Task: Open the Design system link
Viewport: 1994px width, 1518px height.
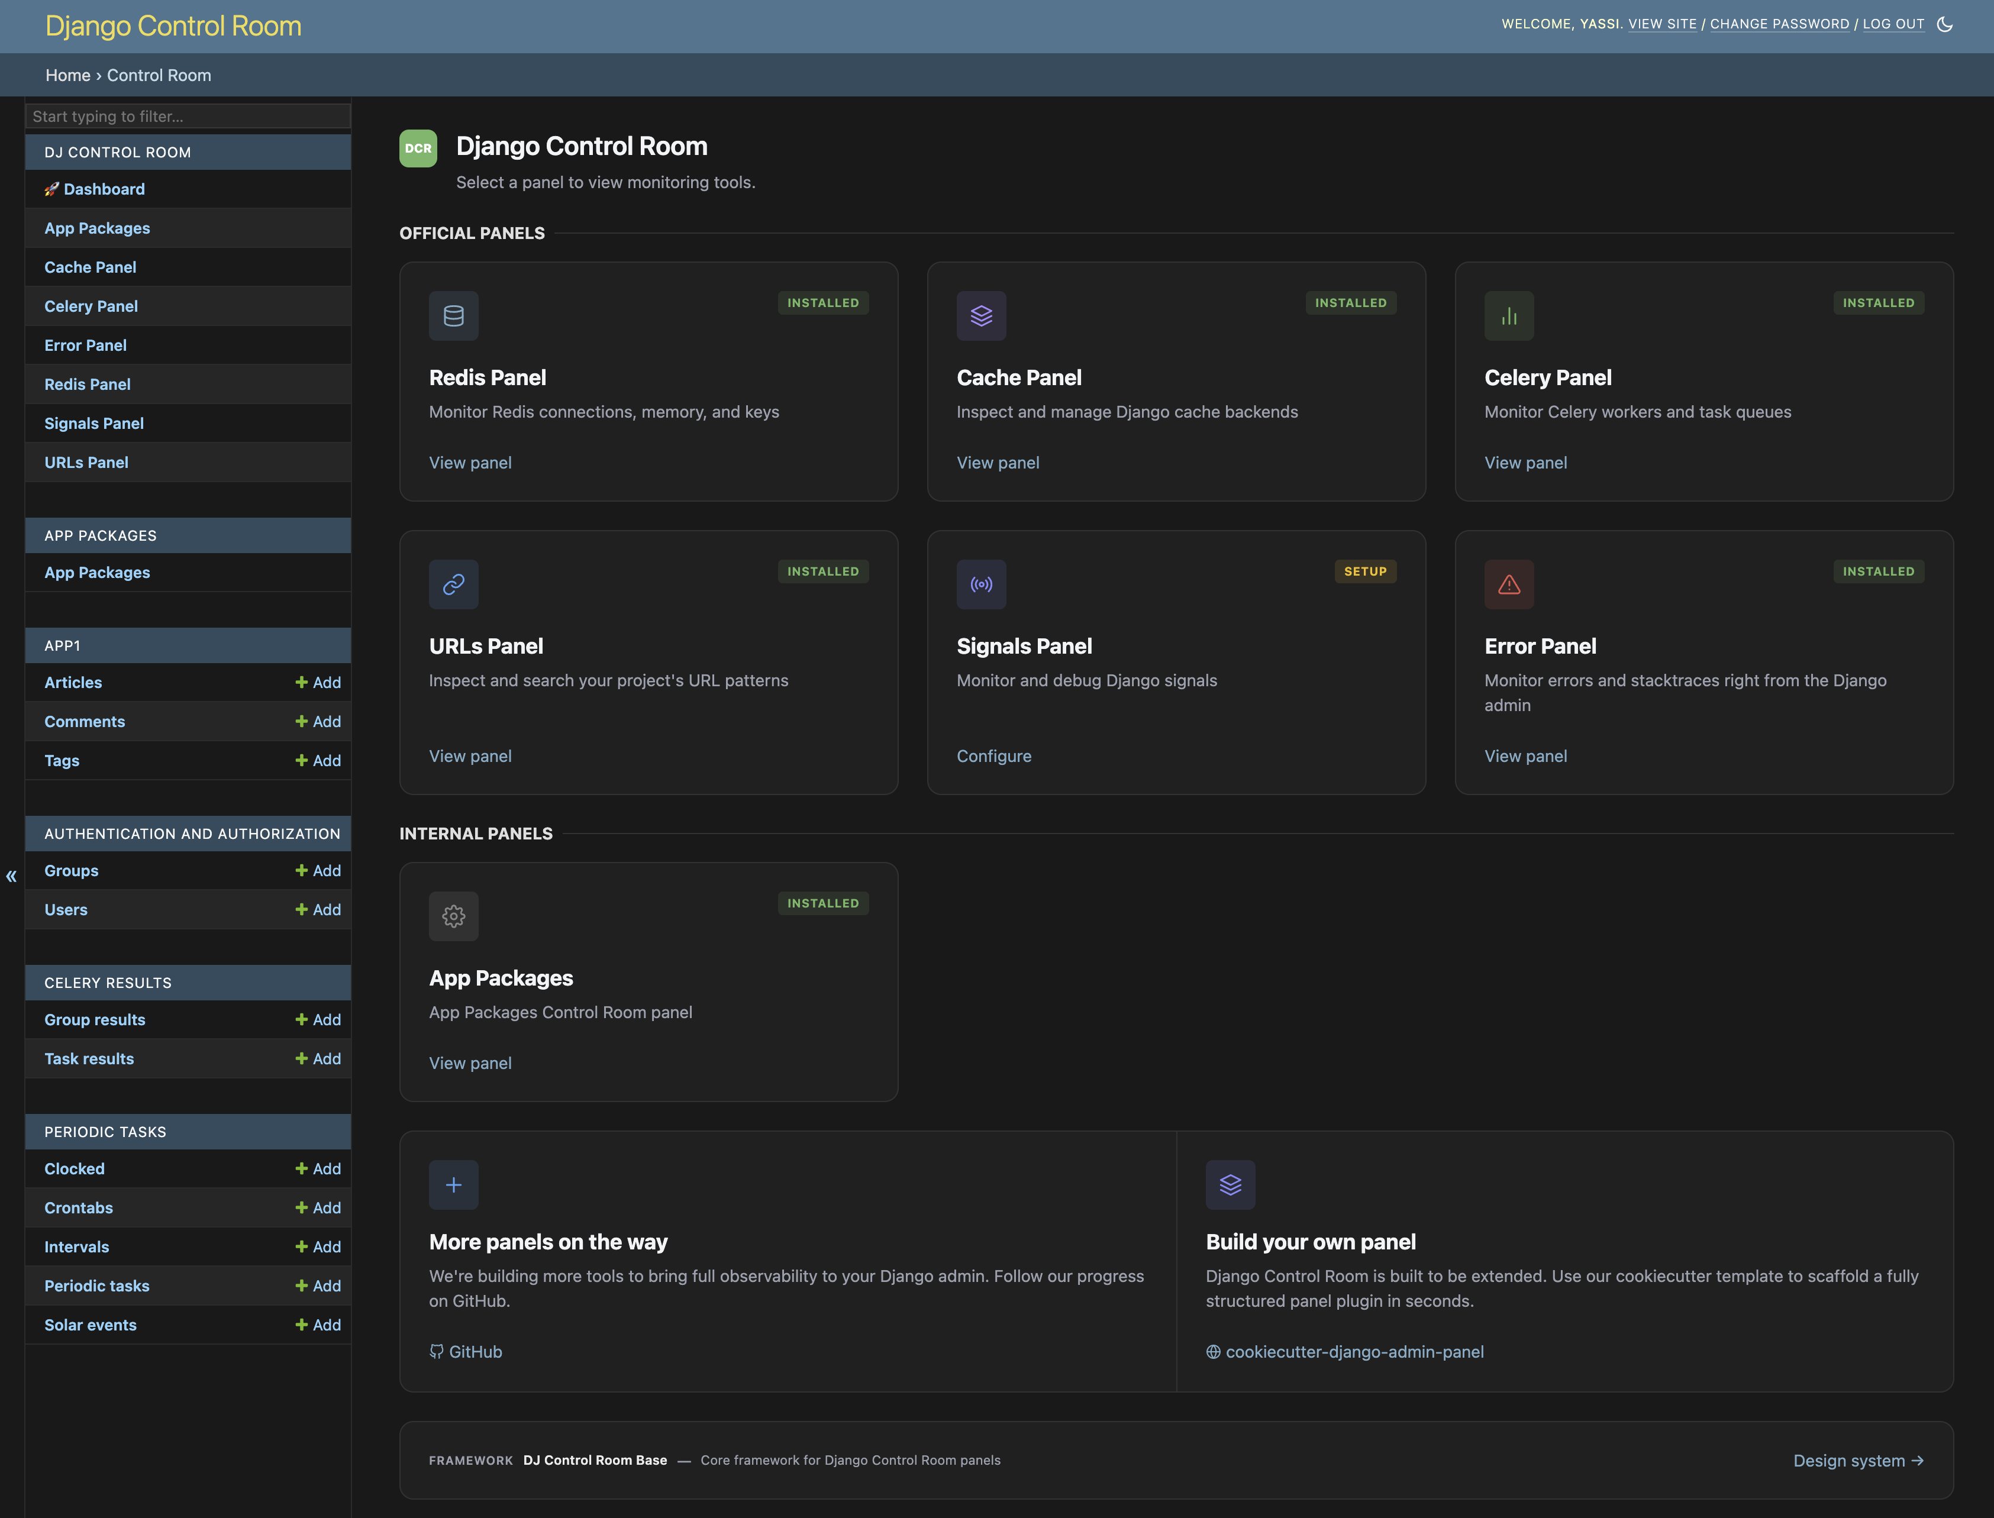Action: tap(1859, 1460)
